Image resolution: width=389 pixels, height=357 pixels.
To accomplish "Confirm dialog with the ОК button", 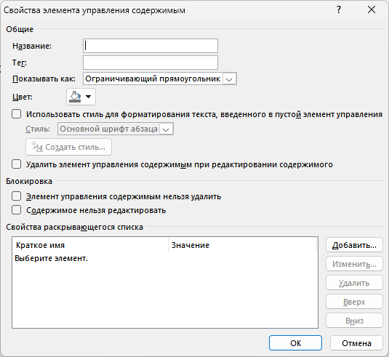I will (295, 343).
